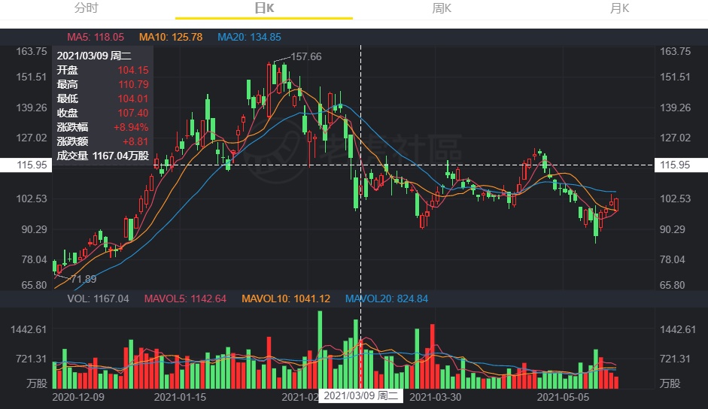708x409 pixels.
Task: Click the right axis price label 78.04
Action: [673, 259]
